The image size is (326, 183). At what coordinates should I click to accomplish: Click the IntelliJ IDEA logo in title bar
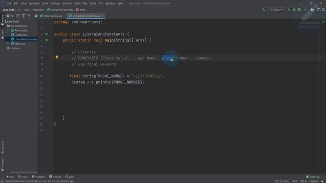pyautogui.click(x=3, y=3)
